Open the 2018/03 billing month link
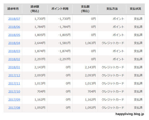149x120 pixels. pyautogui.click(x=14, y=51)
